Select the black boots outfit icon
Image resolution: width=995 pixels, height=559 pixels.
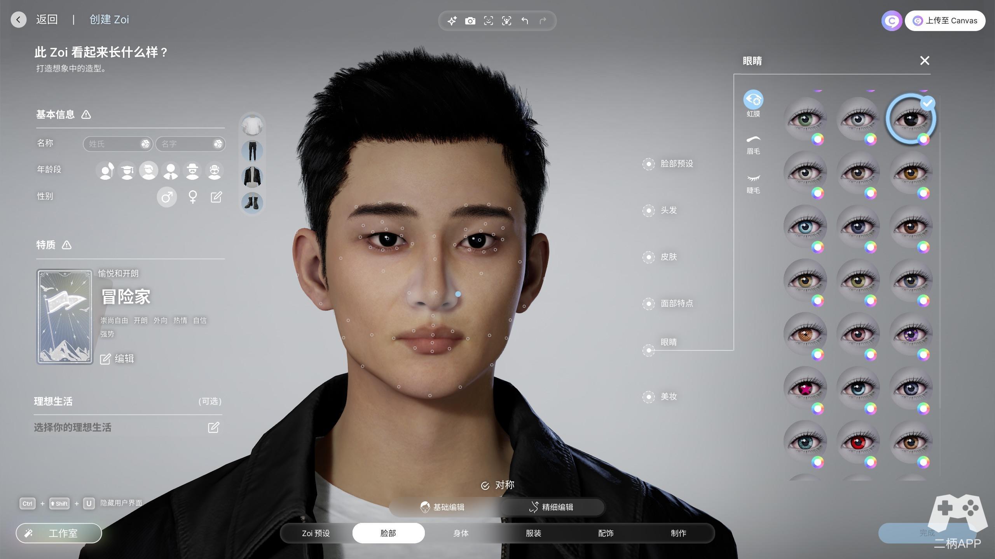[x=252, y=203]
